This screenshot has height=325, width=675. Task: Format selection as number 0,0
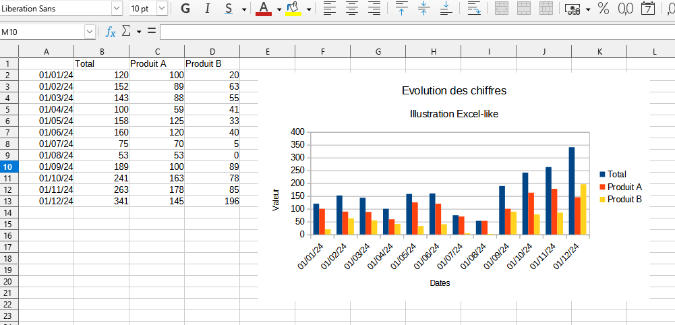tap(626, 9)
